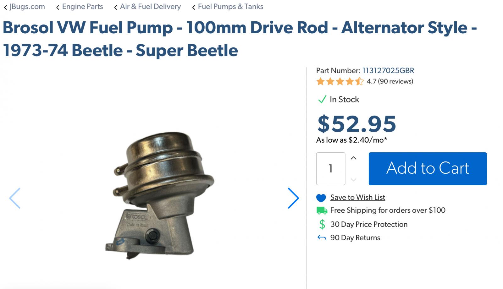Click the previous image arrow
503x289 pixels.
(x=15, y=198)
